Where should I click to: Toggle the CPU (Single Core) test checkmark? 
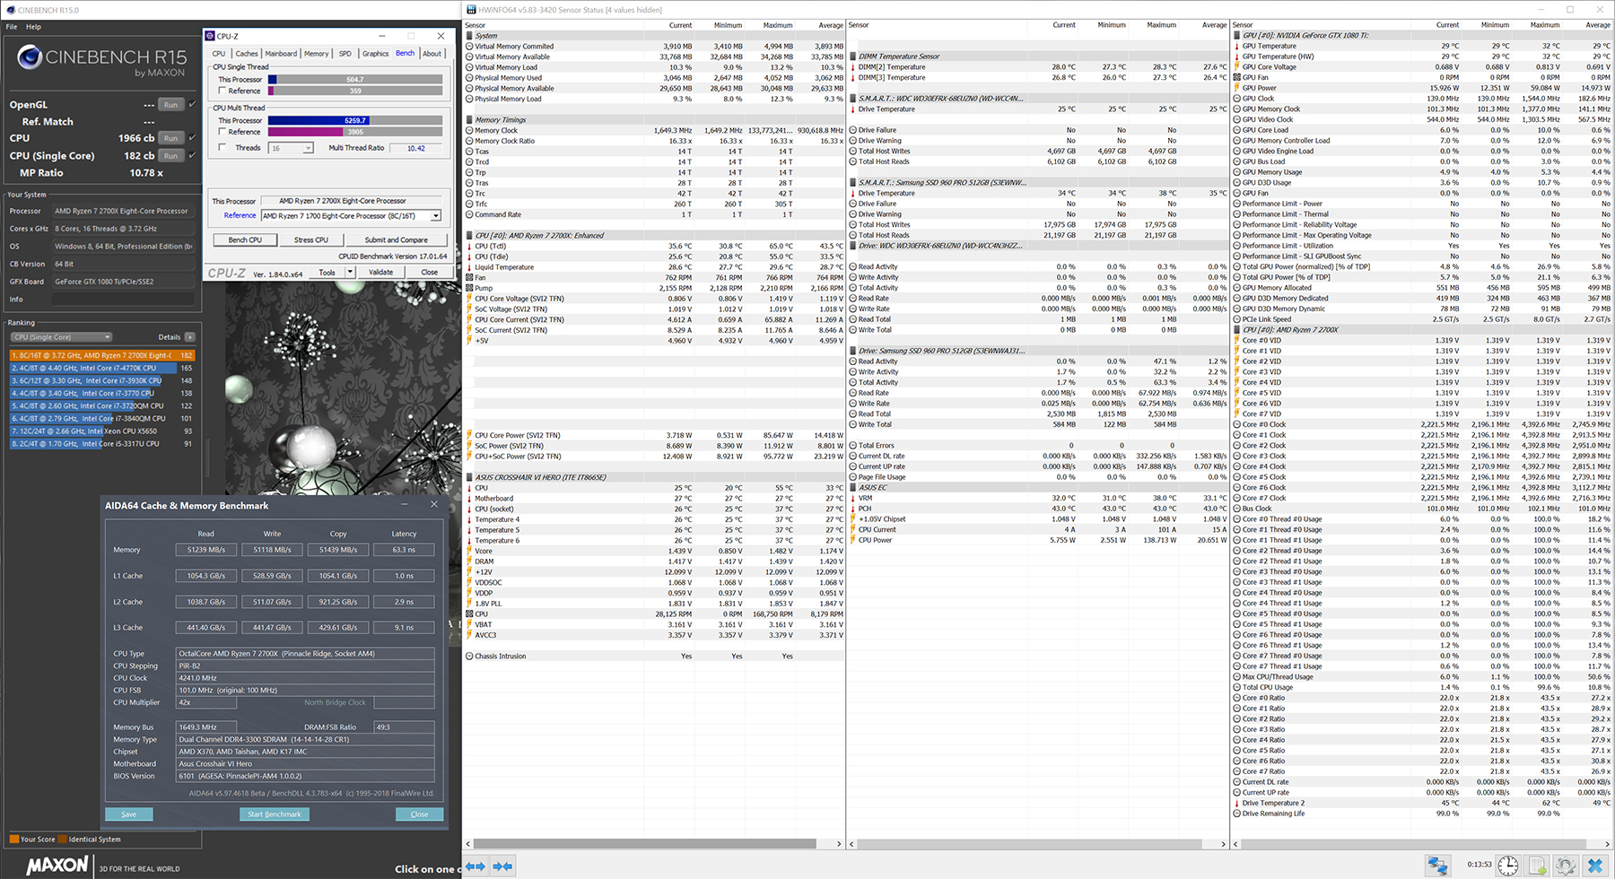(192, 155)
